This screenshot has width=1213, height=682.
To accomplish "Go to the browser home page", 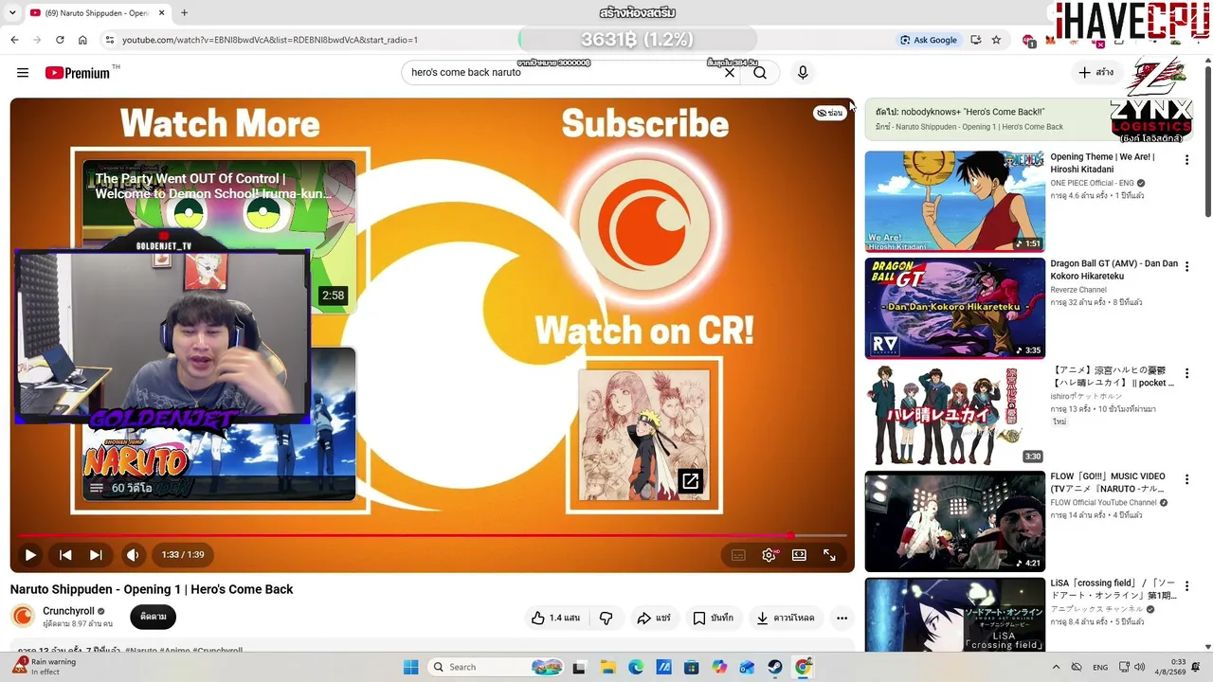I will pos(82,40).
